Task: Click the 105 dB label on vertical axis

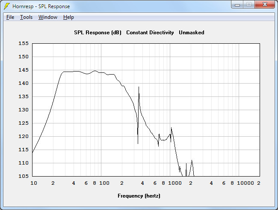Action: coord(24,176)
